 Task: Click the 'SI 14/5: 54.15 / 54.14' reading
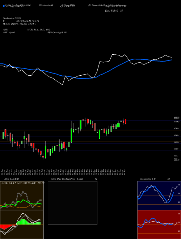point(28,21)
